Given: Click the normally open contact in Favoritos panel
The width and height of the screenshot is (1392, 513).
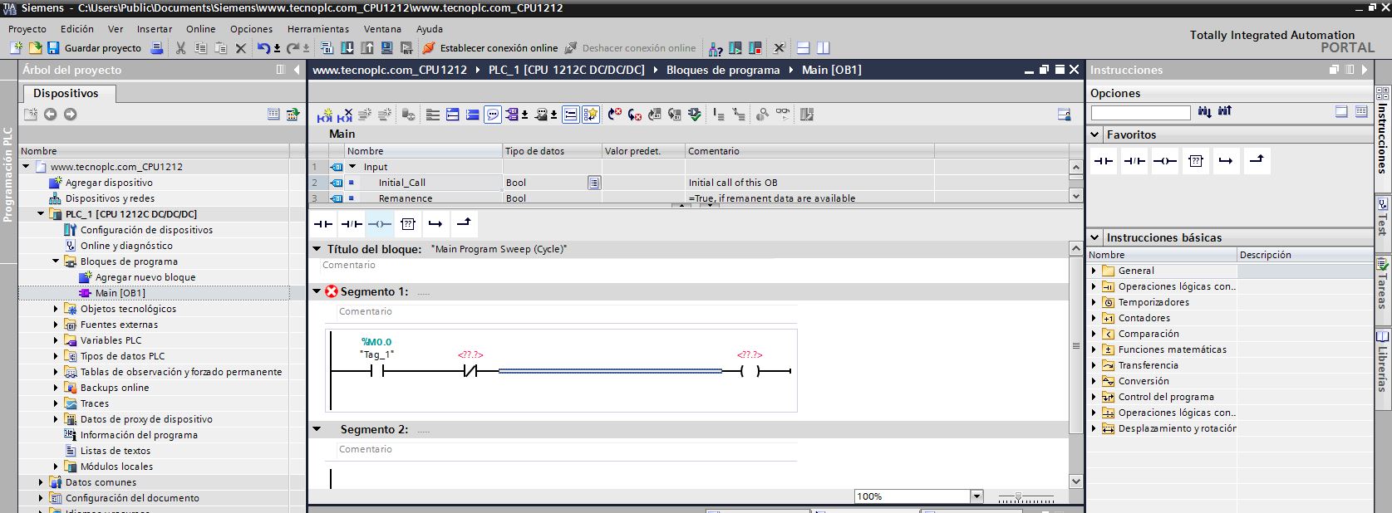Looking at the screenshot, I should [1104, 161].
